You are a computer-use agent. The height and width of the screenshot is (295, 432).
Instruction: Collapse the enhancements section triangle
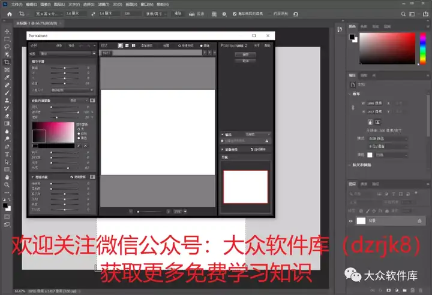click(32, 177)
